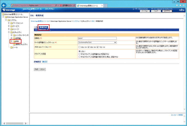Click the シングル・サインオン folder icon
This screenshot has width=187, height=126.
(x=14, y=35)
